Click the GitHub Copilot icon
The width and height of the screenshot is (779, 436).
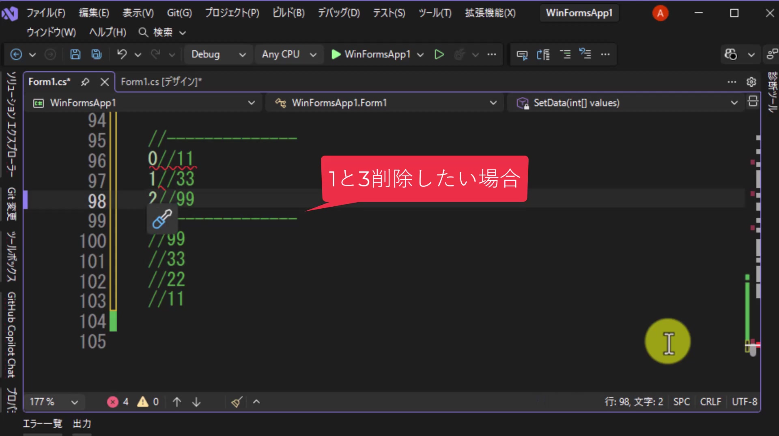coord(731,54)
